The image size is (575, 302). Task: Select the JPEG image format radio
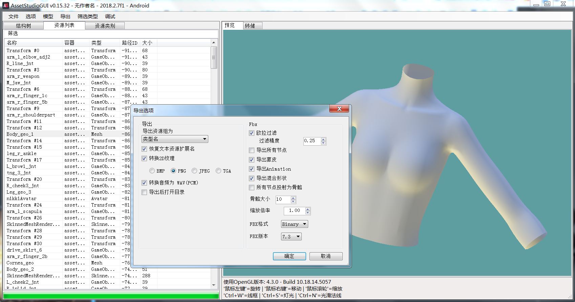(194, 171)
